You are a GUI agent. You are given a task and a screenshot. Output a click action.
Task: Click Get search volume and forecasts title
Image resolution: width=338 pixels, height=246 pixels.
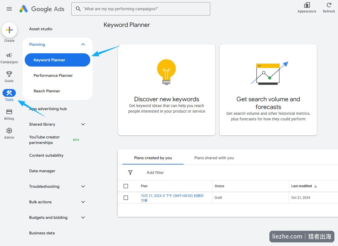[x=268, y=103]
